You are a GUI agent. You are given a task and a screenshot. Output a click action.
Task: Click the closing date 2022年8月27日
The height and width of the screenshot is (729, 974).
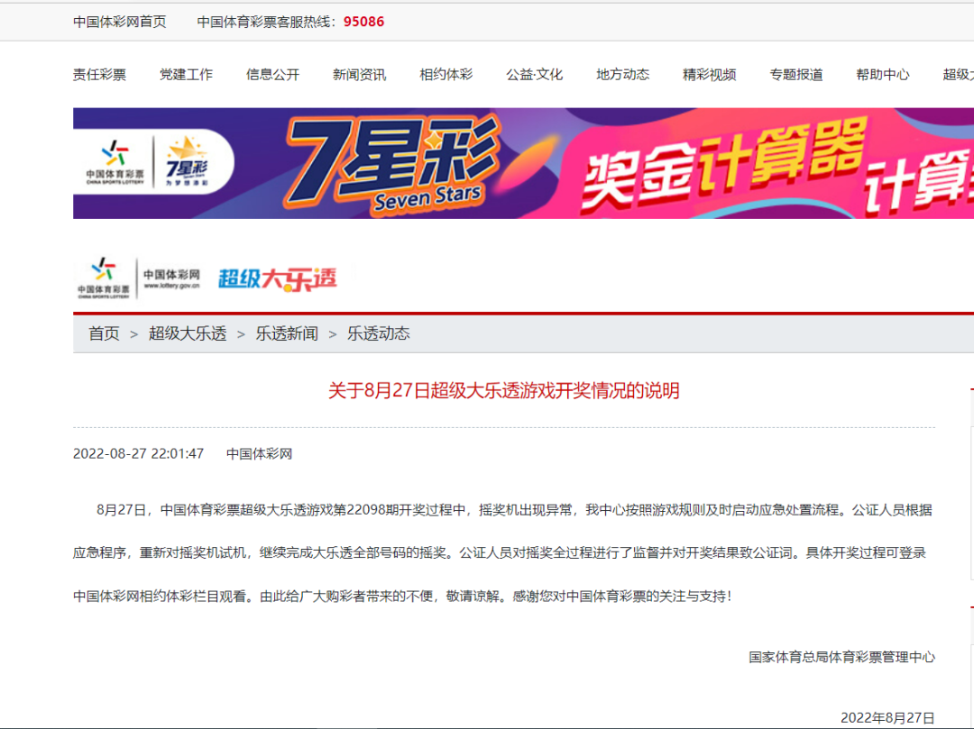[887, 718]
